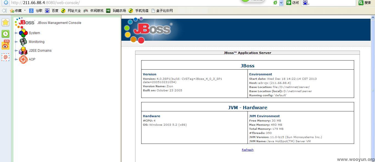375x162 pixels.
Task: Select JBoss Management Console root label
Action: tap(59, 23)
